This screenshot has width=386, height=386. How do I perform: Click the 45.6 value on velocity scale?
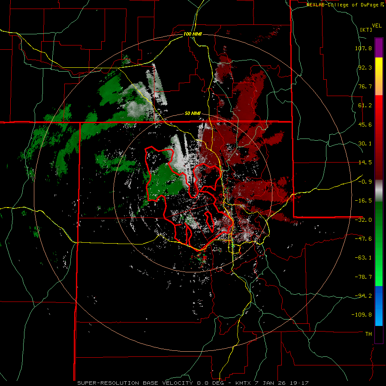(365, 124)
